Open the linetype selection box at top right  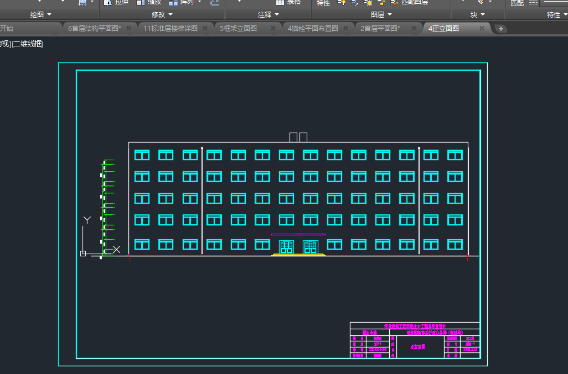click(x=554, y=3)
